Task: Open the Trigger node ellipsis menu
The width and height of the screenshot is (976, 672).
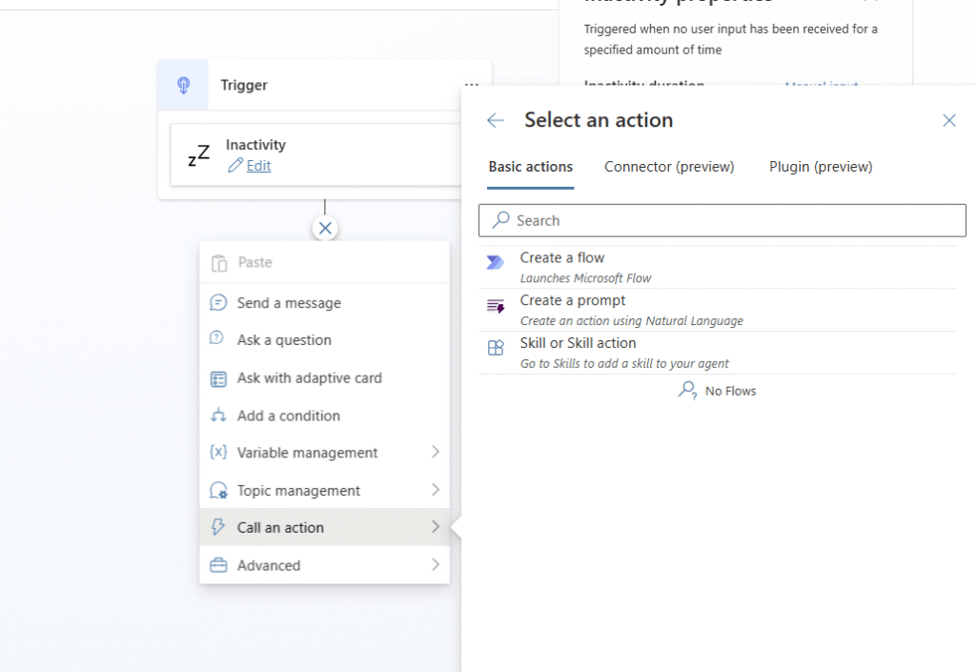Action: click(x=472, y=84)
